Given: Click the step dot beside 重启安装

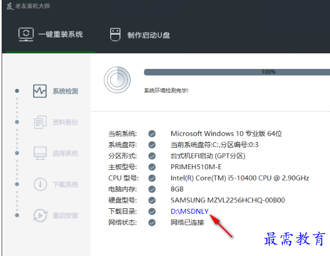Looking at the screenshot, I should [17, 215].
